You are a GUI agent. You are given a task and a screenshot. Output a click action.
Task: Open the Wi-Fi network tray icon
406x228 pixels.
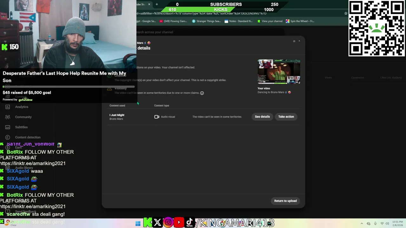tap(382, 224)
